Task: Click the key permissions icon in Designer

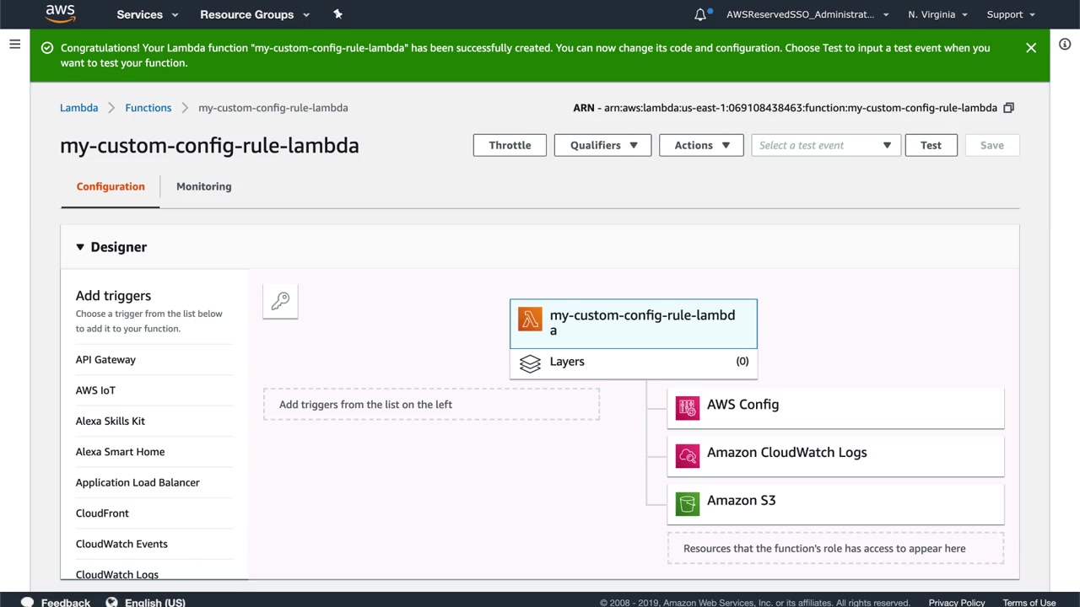Action: (280, 301)
